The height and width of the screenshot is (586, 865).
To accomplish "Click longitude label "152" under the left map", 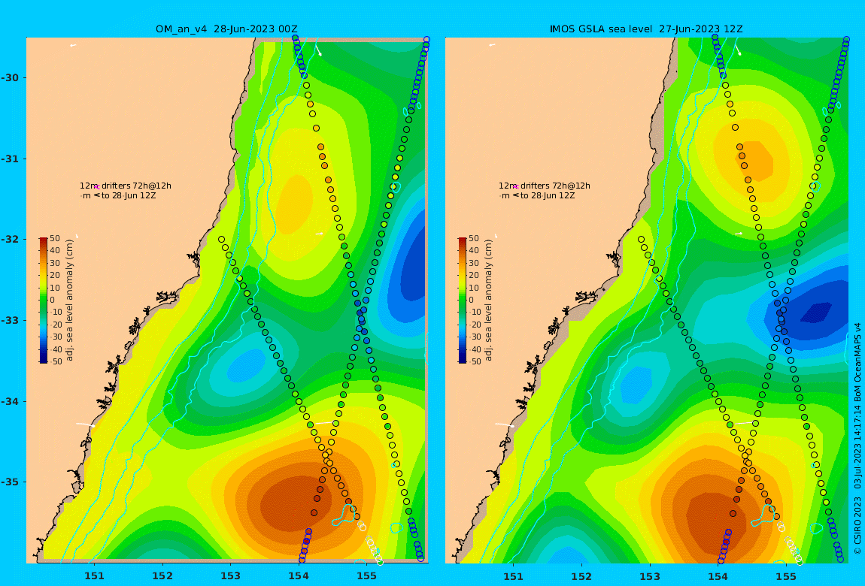I will (162, 576).
